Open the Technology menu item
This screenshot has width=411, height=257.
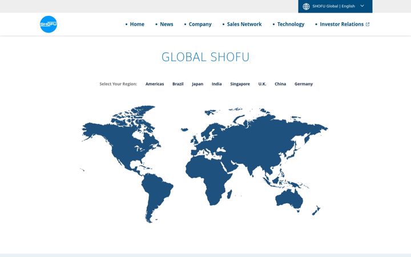pos(291,24)
